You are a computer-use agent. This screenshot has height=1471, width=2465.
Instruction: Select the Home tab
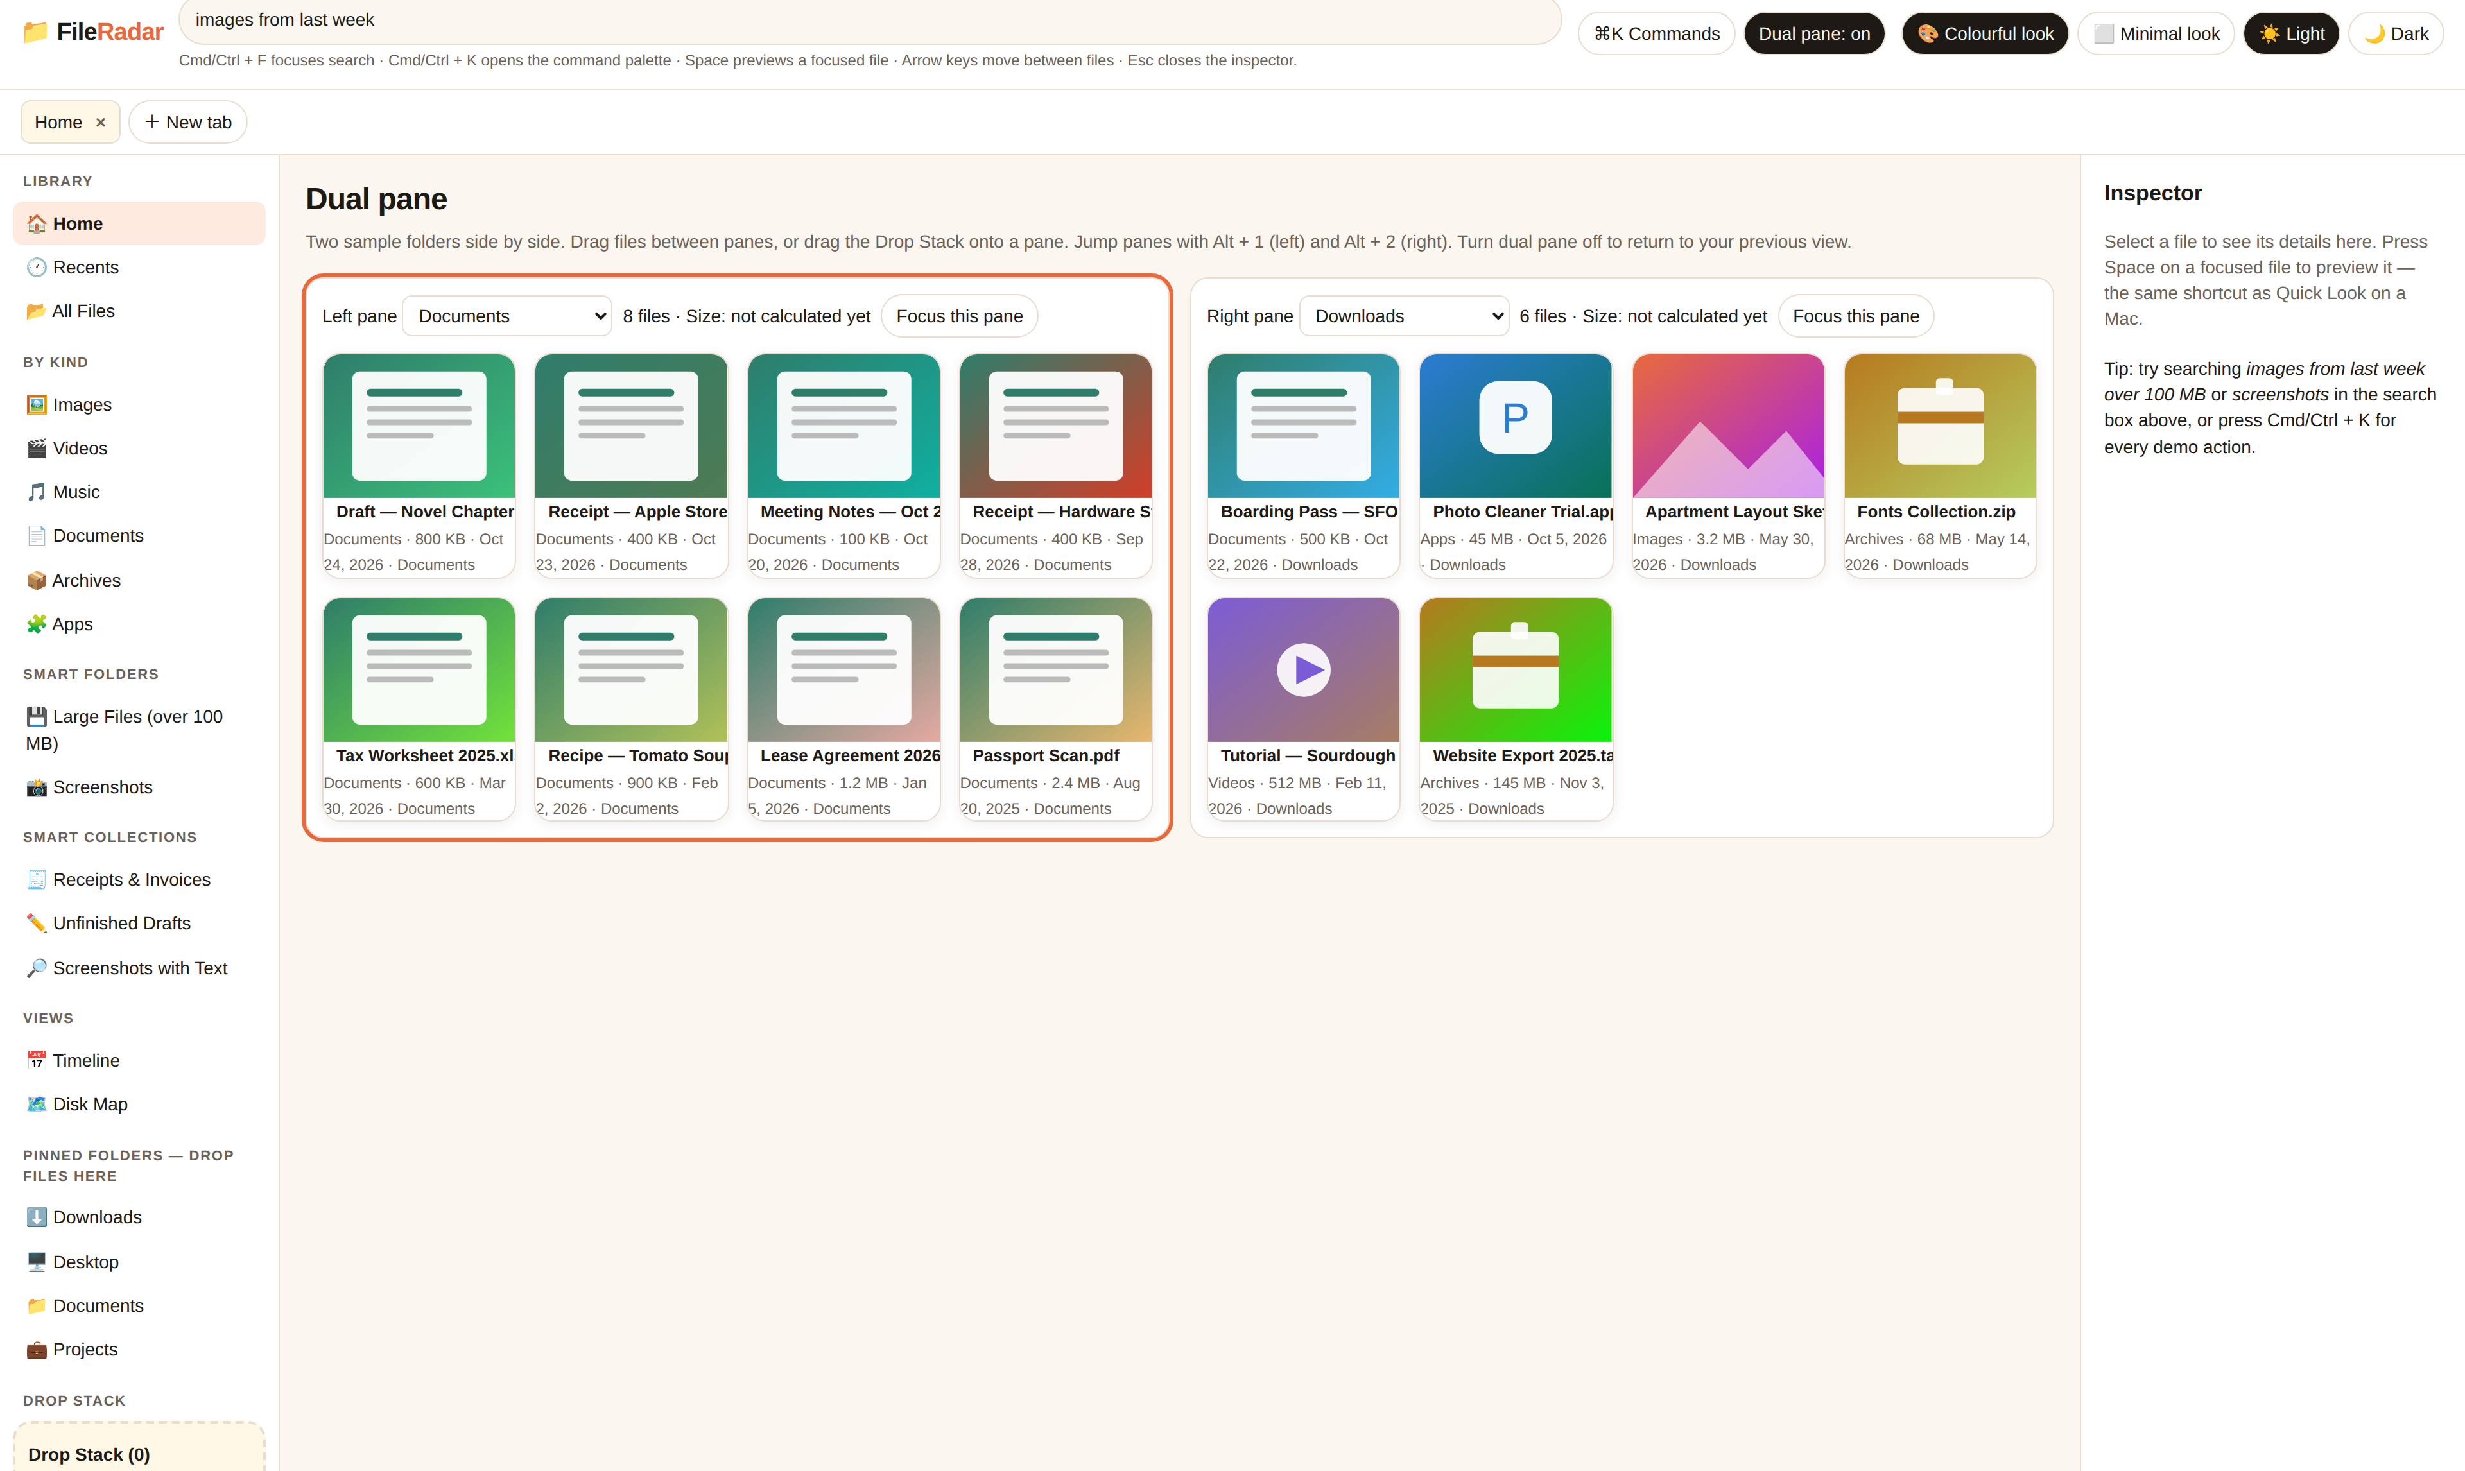coord(58,122)
